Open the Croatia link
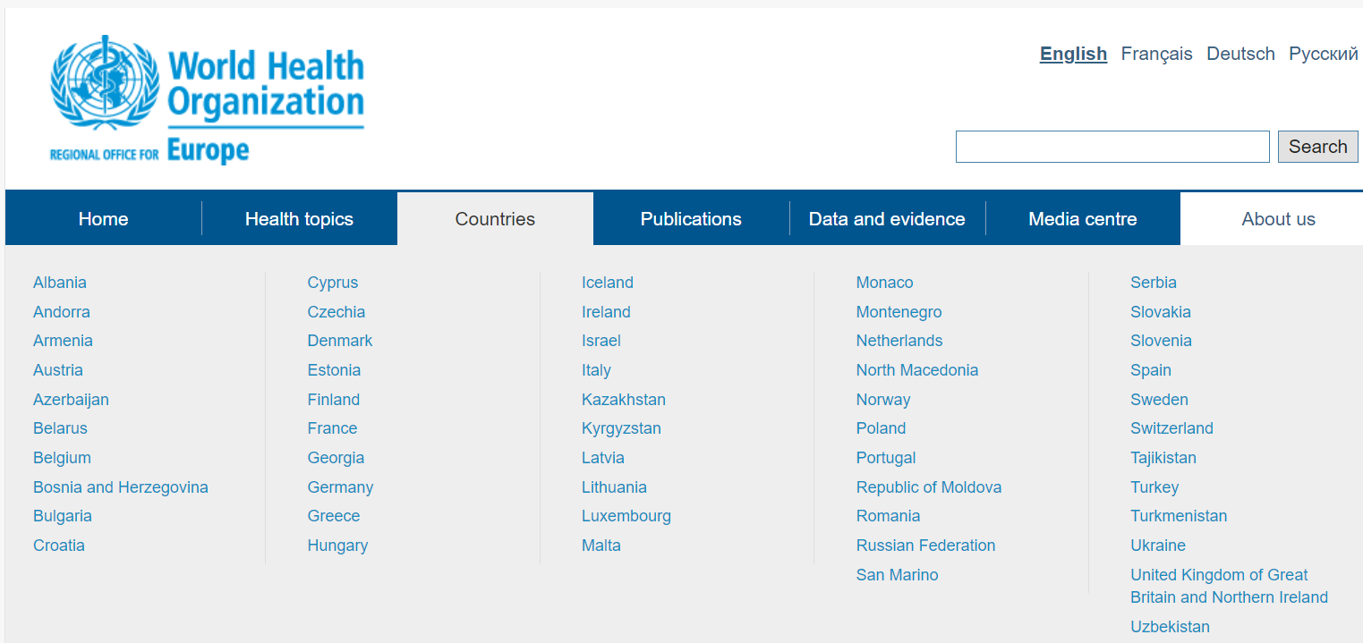Viewport: 1363px width, 643px height. point(59,546)
